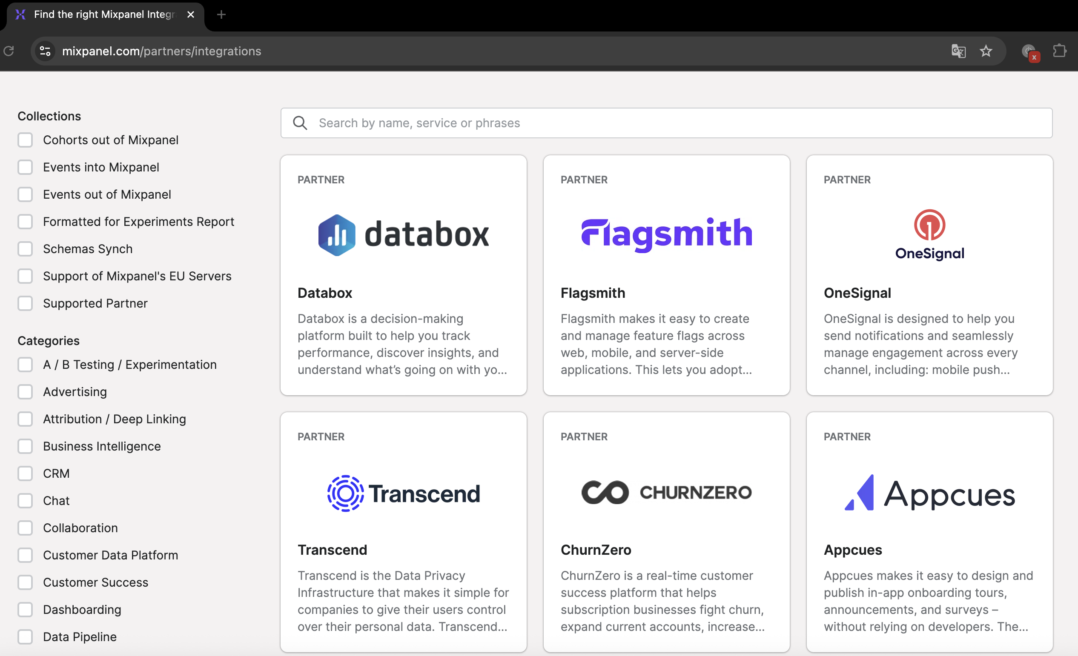Viewport: 1078px width, 656px height.
Task: Close the Mixpanel Integrations tab
Action: point(191,15)
